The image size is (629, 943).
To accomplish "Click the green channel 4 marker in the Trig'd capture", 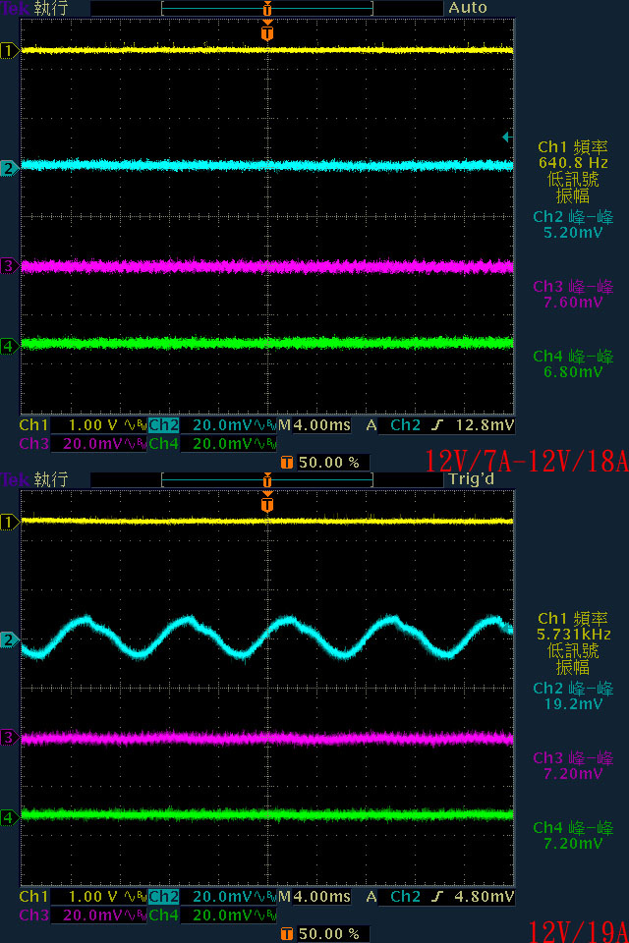I will (9, 817).
